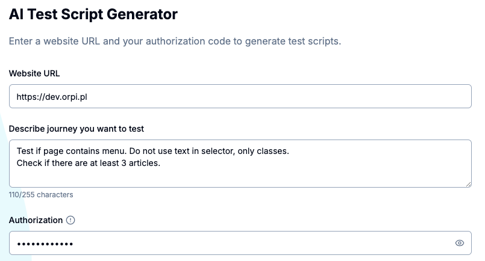The height and width of the screenshot is (261, 485).
Task: Click the Authorization label text
Action: 36,220
